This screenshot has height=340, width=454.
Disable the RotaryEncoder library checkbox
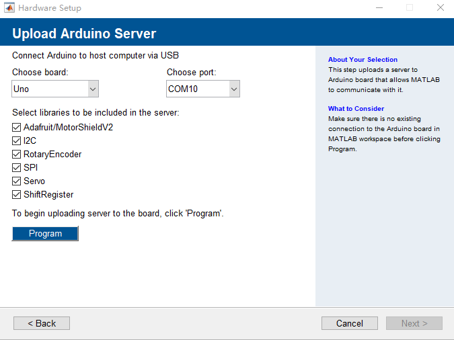click(17, 155)
